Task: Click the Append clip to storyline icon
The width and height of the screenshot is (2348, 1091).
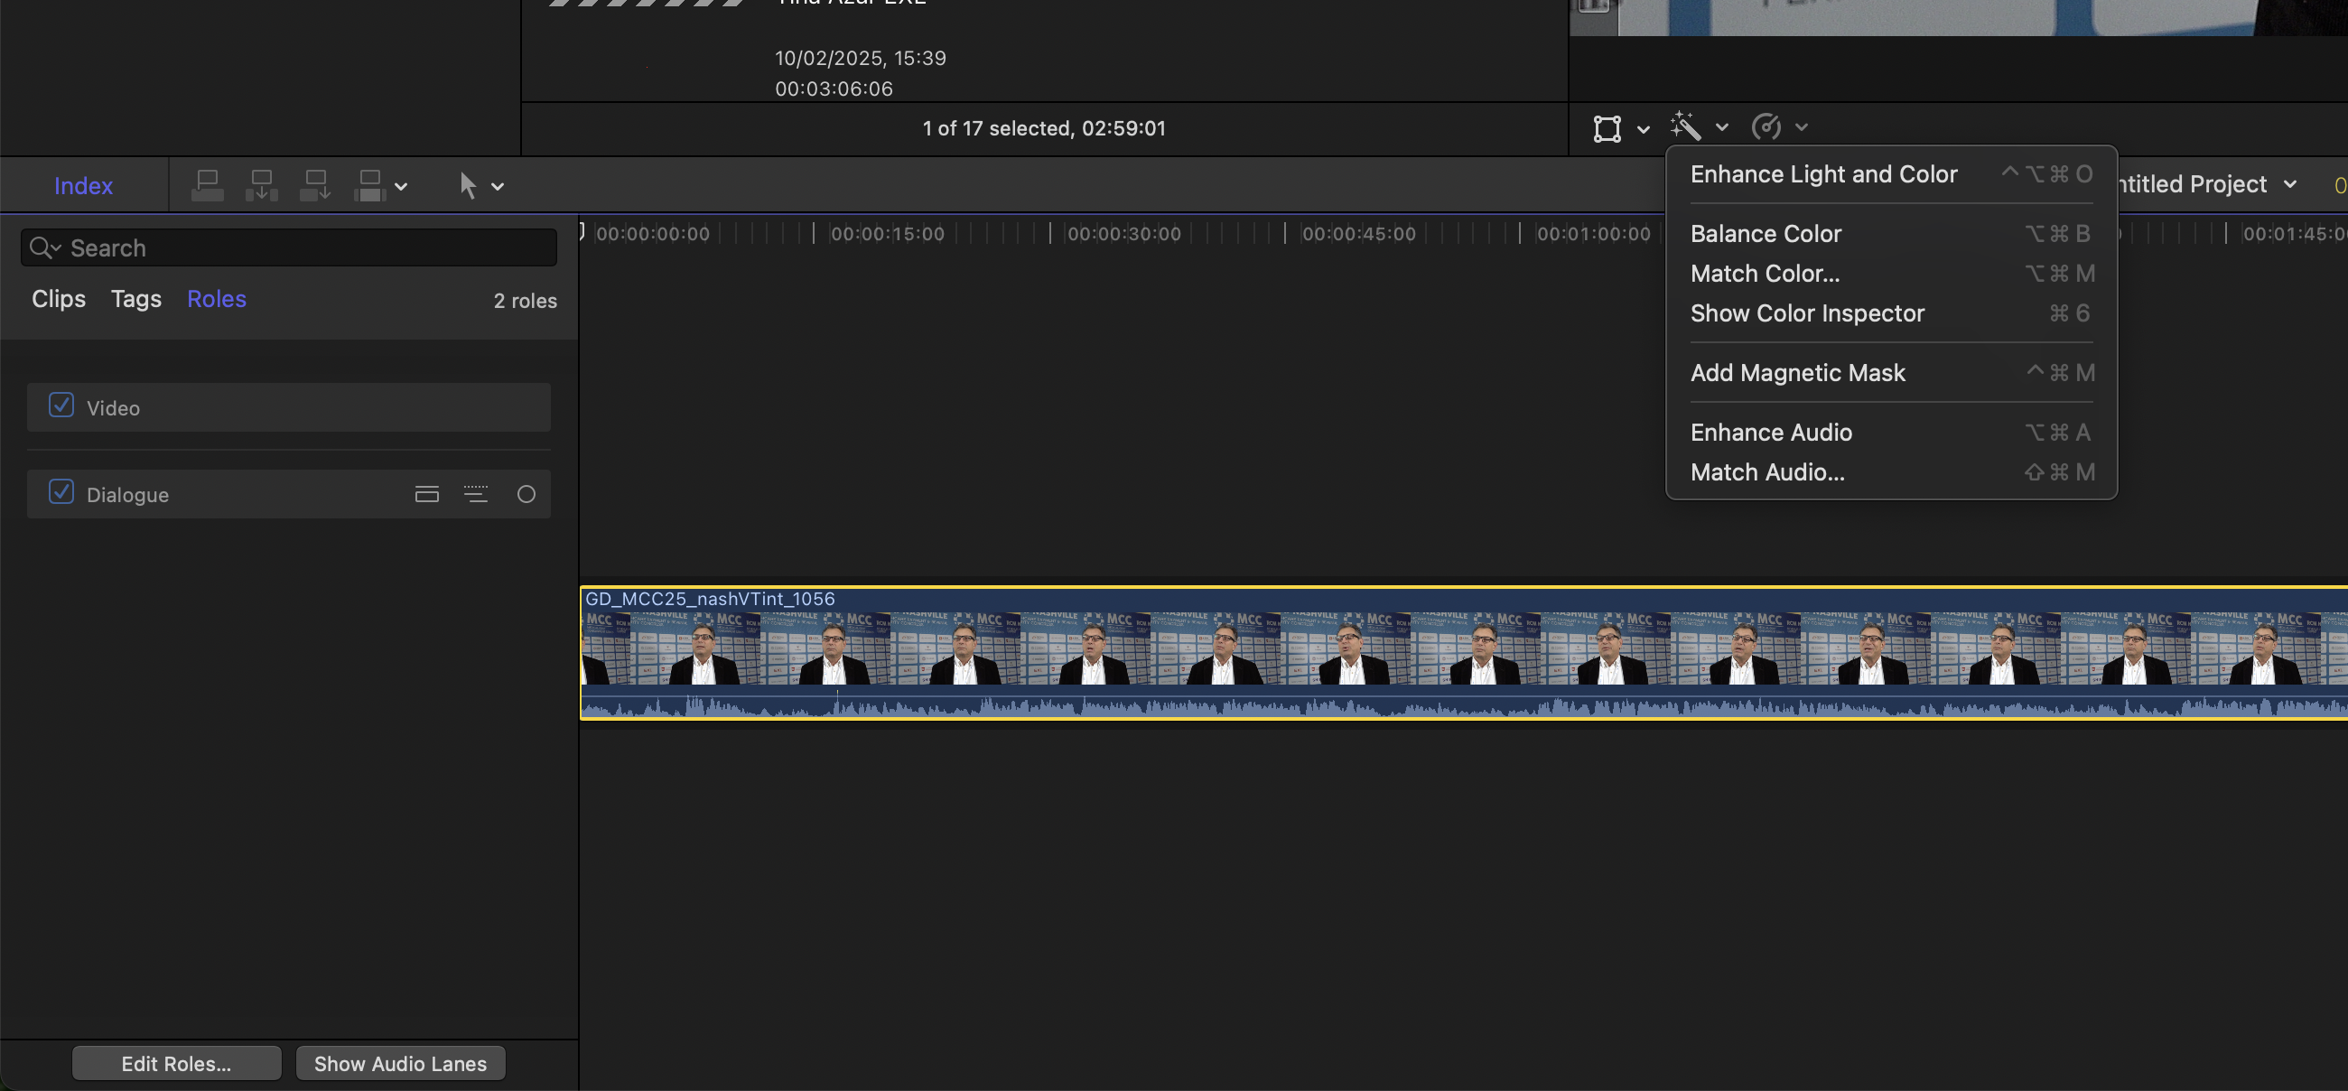Action: [315, 185]
